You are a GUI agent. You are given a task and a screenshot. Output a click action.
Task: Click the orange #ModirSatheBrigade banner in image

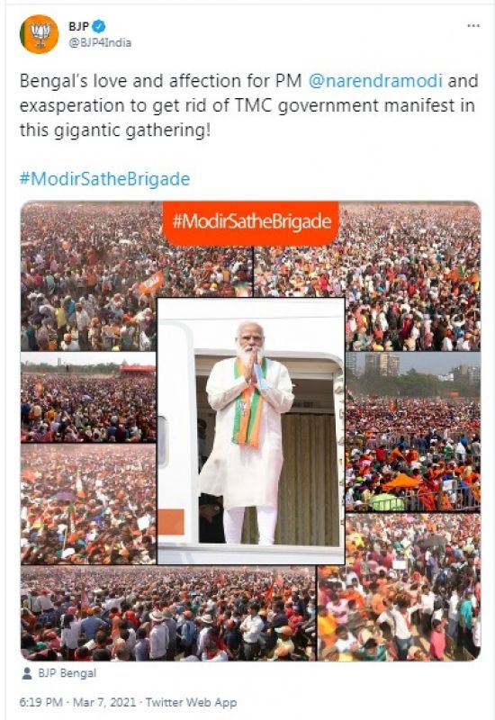tap(251, 222)
